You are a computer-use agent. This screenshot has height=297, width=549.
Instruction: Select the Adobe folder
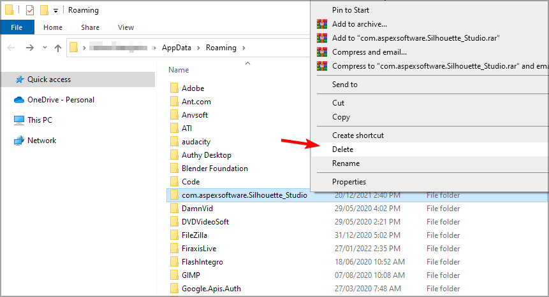pyautogui.click(x=193, y=88)
